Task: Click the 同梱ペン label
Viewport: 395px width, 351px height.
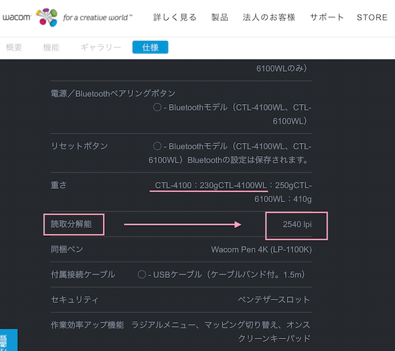Action: pos(67,250)
